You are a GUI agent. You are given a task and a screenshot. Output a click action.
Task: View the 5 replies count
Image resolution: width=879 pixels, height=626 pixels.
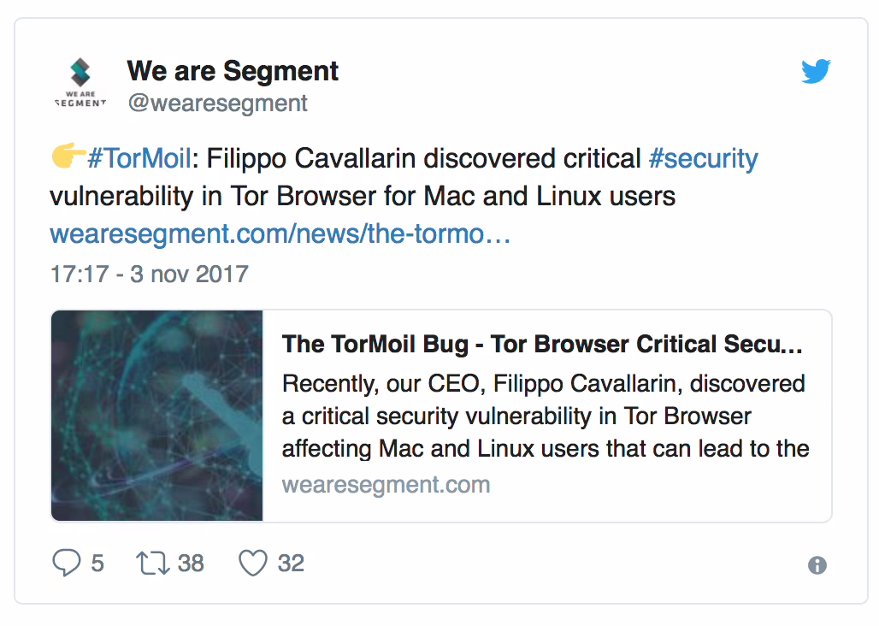97,564
